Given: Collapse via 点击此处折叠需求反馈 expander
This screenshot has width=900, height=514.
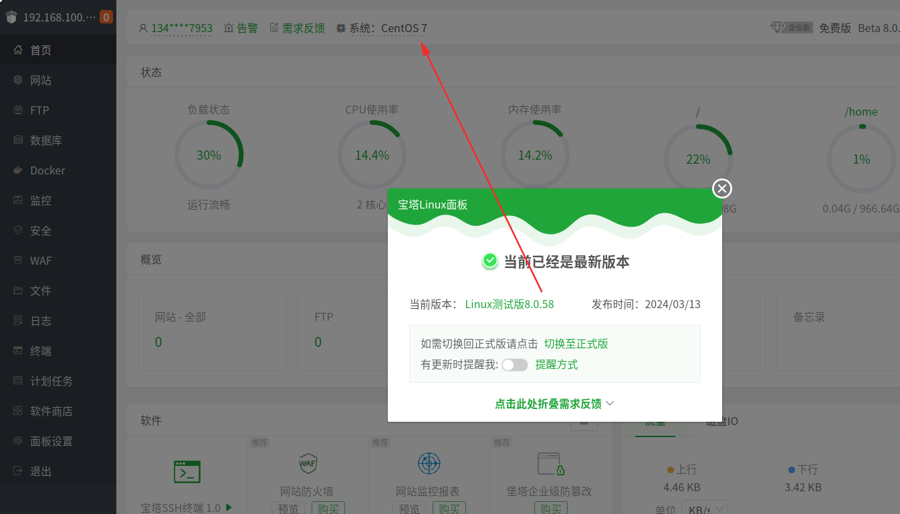Looking at the screenshot, I should pos(554,404).
